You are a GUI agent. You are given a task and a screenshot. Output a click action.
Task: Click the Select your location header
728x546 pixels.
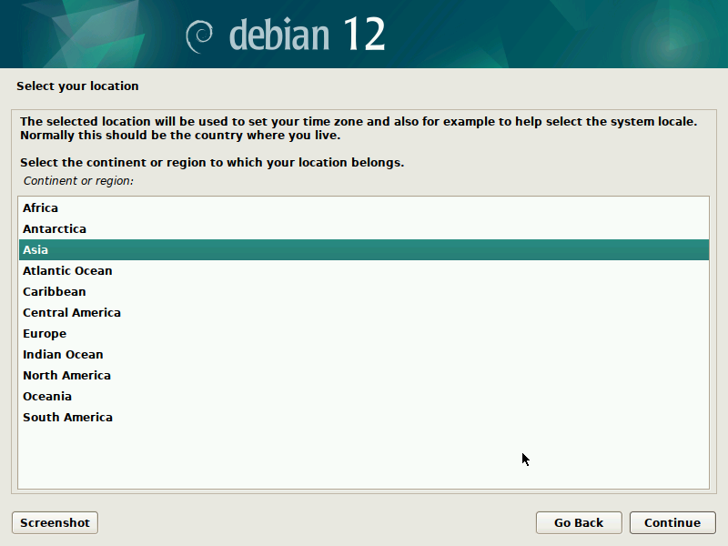pos(76,86)
